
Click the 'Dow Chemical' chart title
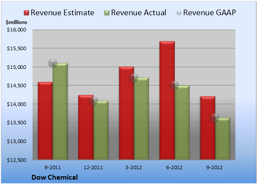(x=55, y=177)
